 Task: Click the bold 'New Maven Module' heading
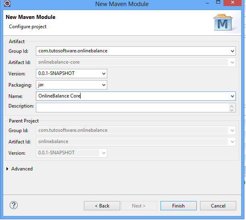click(x=30, y=17)
